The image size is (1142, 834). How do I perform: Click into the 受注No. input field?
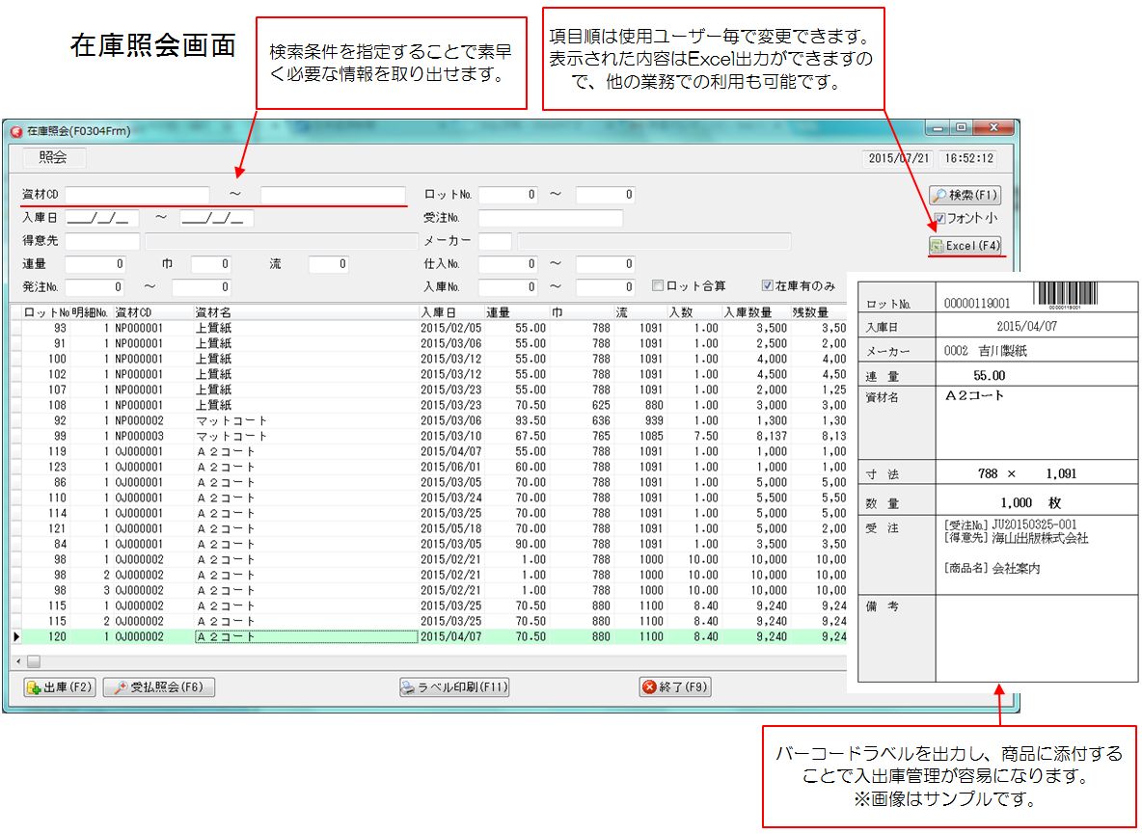551,218
